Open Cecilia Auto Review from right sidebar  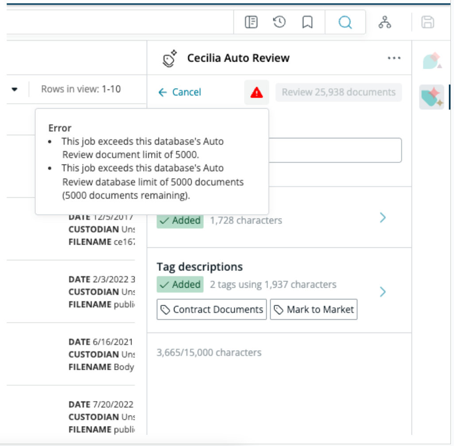pos(432,97)
